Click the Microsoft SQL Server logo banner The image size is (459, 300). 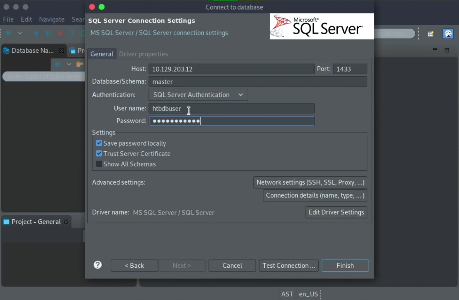322,26
